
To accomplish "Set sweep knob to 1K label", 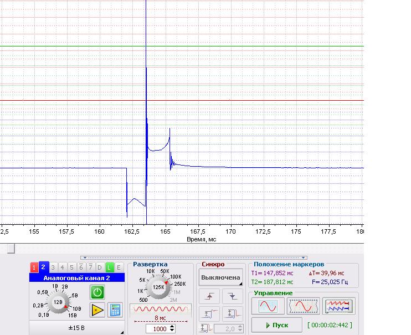I will [141, 291].
